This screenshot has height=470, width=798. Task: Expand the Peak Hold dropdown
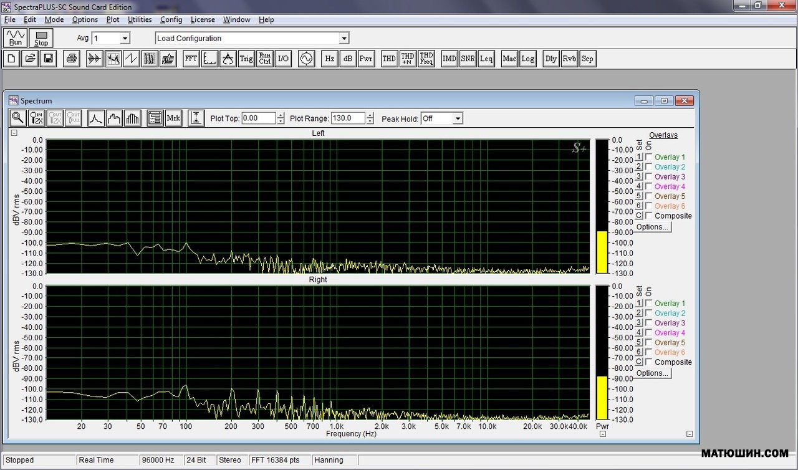pyautogui.click(x=458, y=118)
